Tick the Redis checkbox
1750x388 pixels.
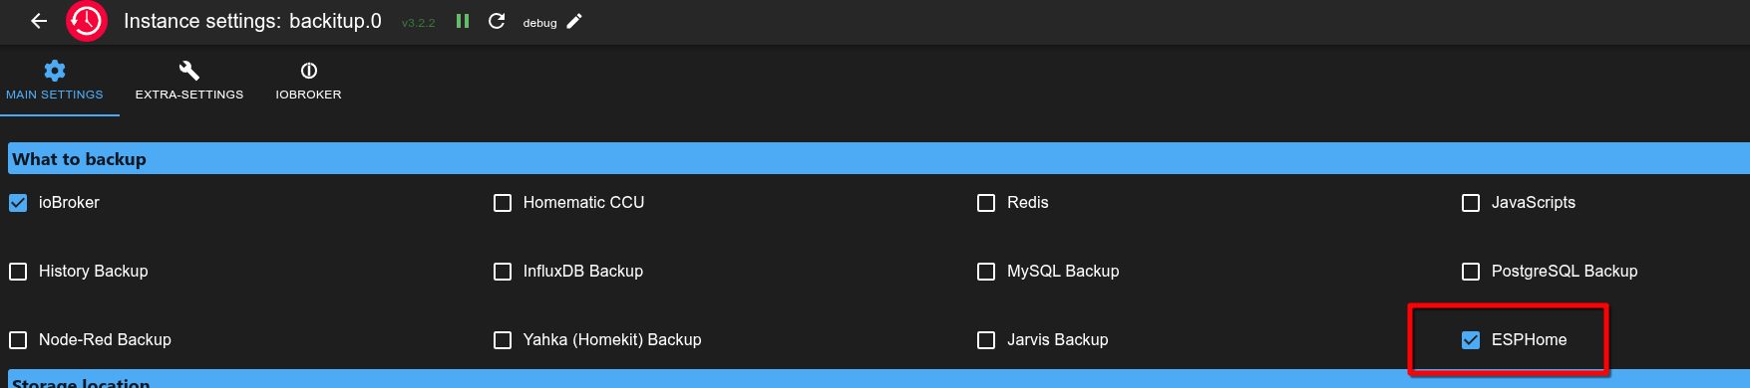[986, 203]
